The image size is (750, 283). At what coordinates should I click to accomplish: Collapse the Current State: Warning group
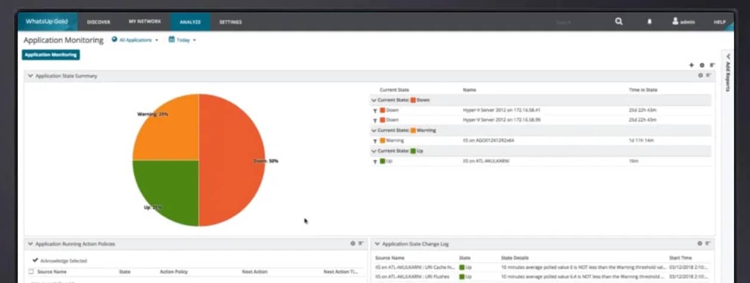pyautogui.click(x=374, y=130)
